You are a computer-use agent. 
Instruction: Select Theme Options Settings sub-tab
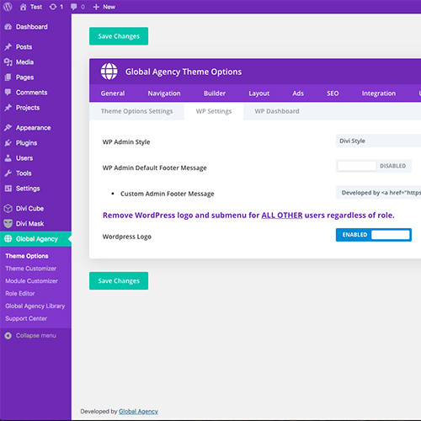click(137, 111)
